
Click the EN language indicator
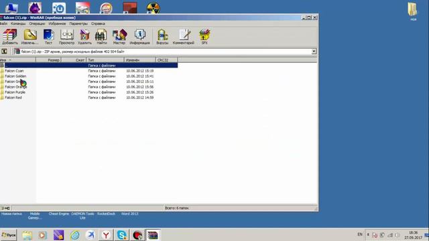(360, 234)
